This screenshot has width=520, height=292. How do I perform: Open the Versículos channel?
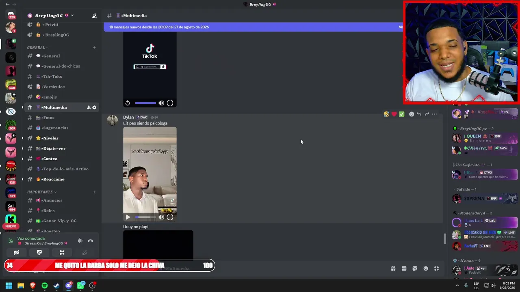click(61, 87)
